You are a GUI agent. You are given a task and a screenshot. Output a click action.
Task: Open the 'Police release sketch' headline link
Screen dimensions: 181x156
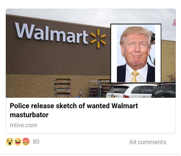point(74,110)
